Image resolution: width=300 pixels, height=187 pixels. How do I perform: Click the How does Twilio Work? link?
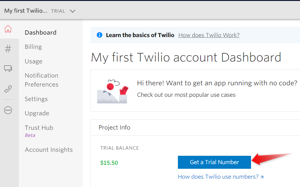pos(209,35)
